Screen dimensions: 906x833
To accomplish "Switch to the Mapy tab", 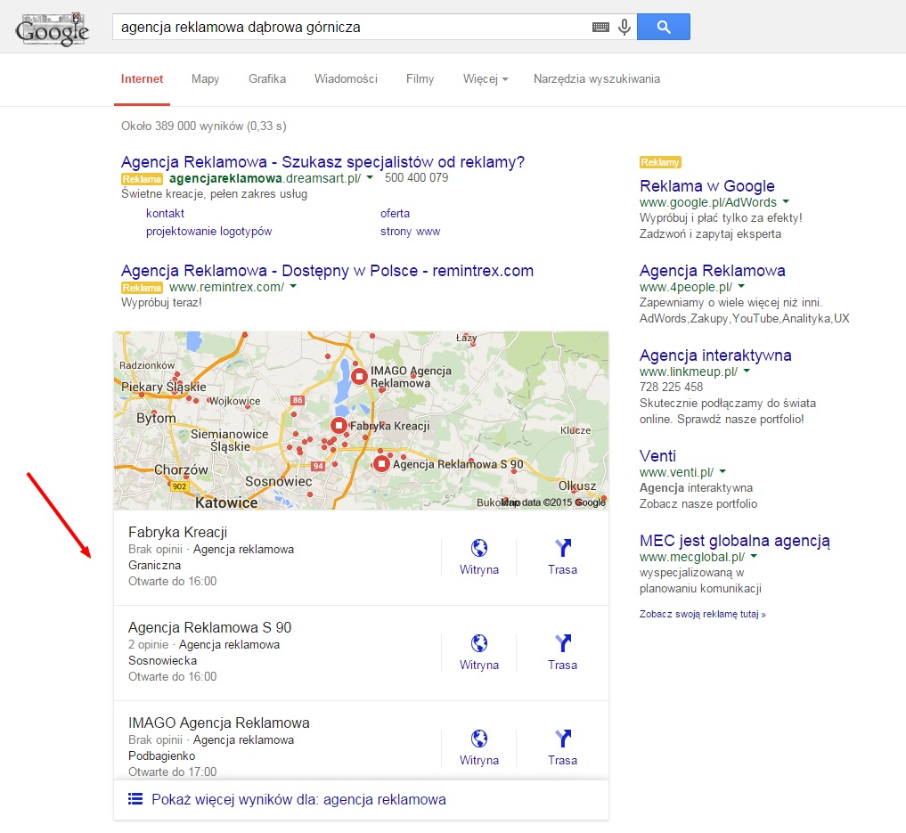I will [205, 79].
